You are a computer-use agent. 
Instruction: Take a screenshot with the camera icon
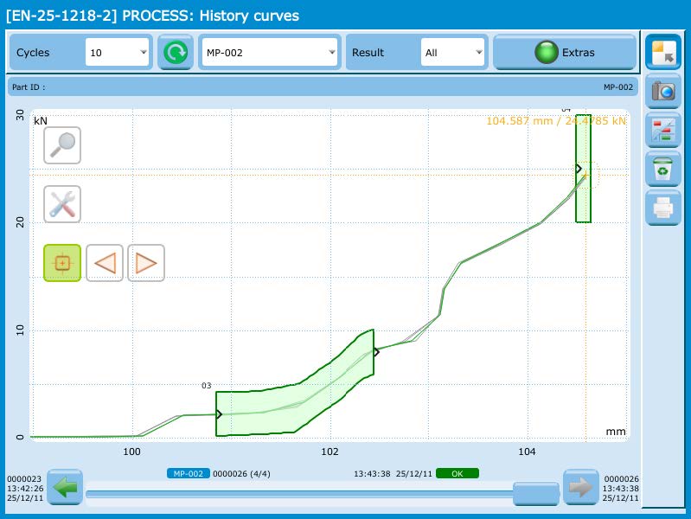(663, 91)
